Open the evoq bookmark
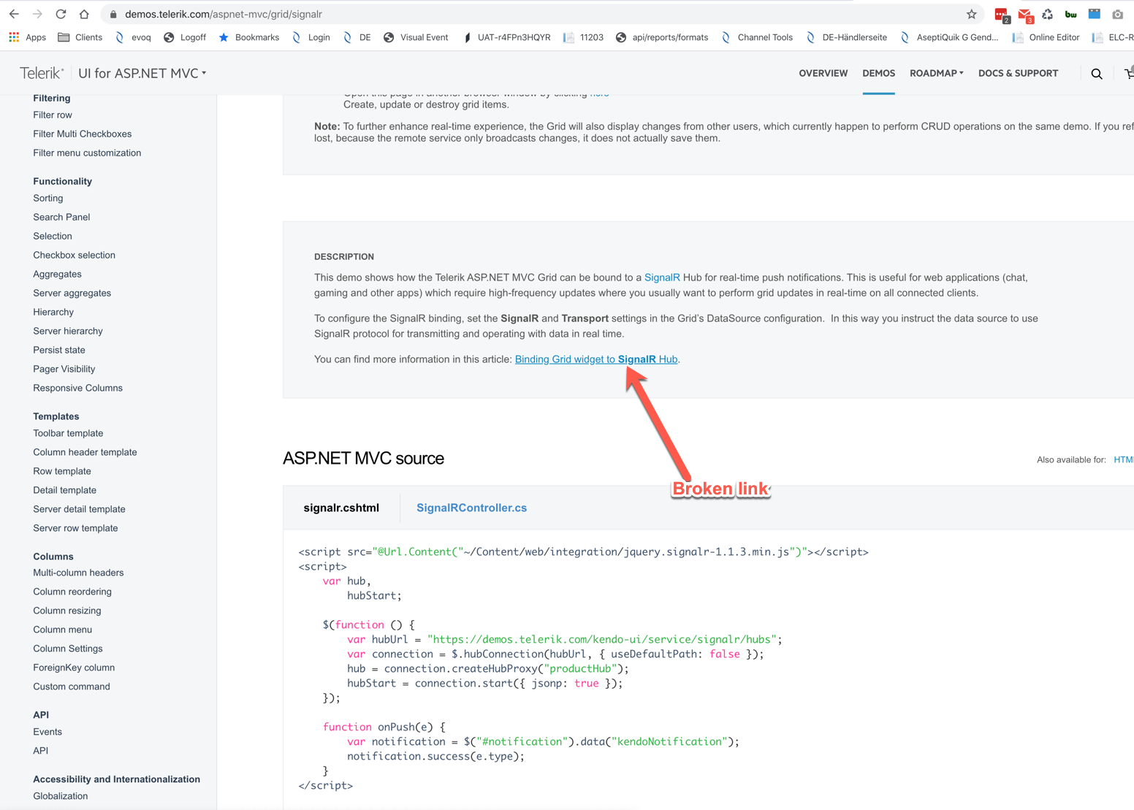Screen dimensions: 1134x810 coord(133,37)
